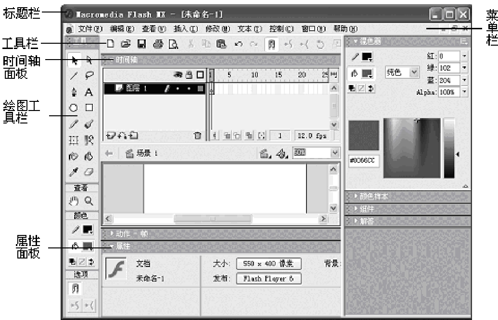Select the Lasso tool
Image resolution: width=498 pixels, height=320 pixels.
point(89,76)
